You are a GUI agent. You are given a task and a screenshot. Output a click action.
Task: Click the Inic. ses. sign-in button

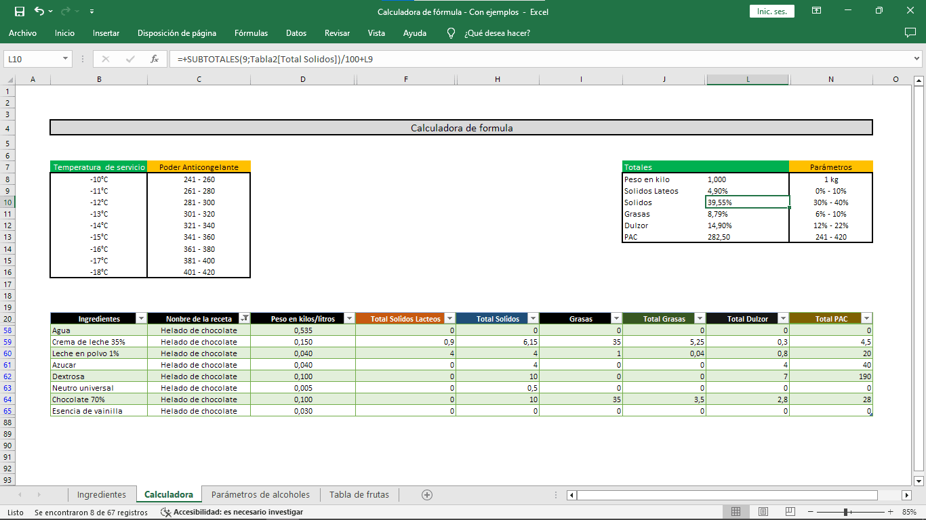pos(771,12)
